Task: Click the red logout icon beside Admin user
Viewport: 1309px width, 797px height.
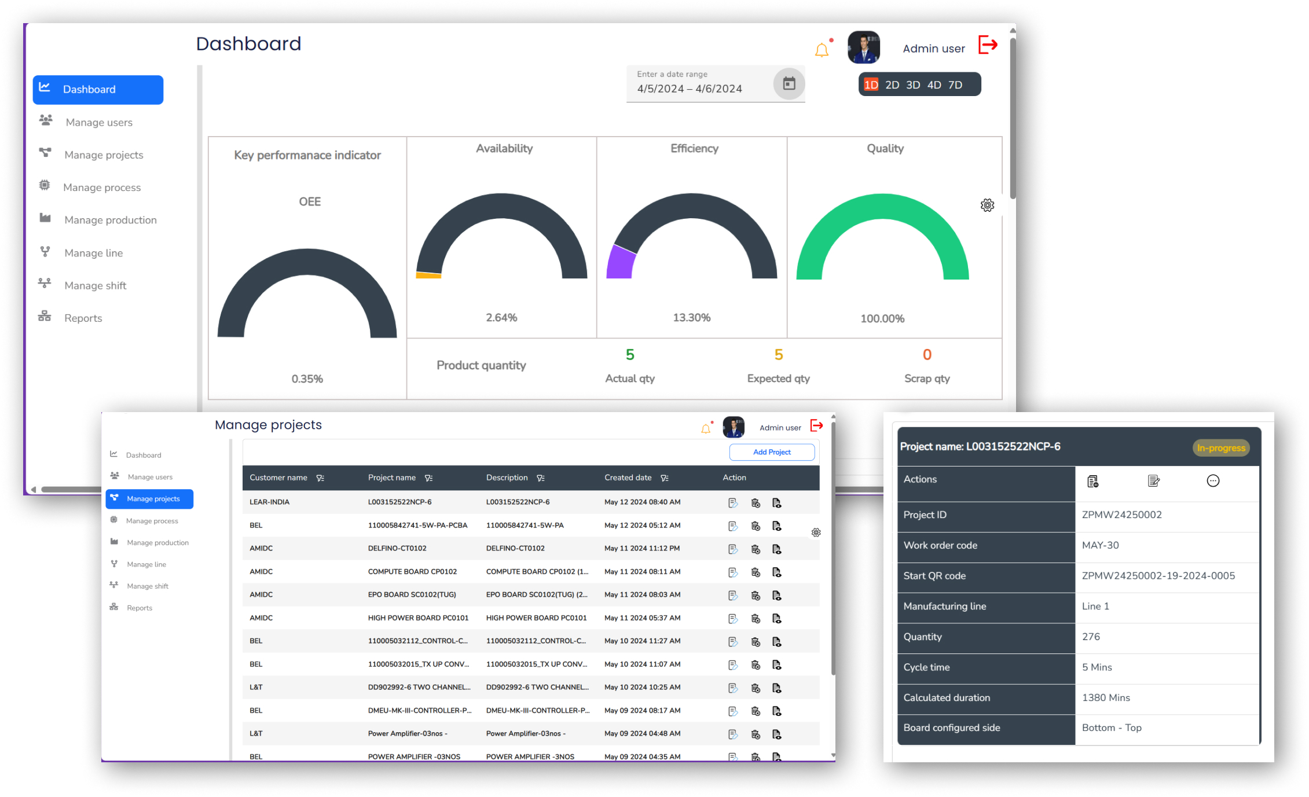Action: (x=988, y=45)
